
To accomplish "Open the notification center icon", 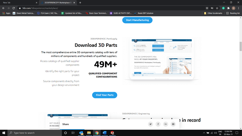I will 237,133.
